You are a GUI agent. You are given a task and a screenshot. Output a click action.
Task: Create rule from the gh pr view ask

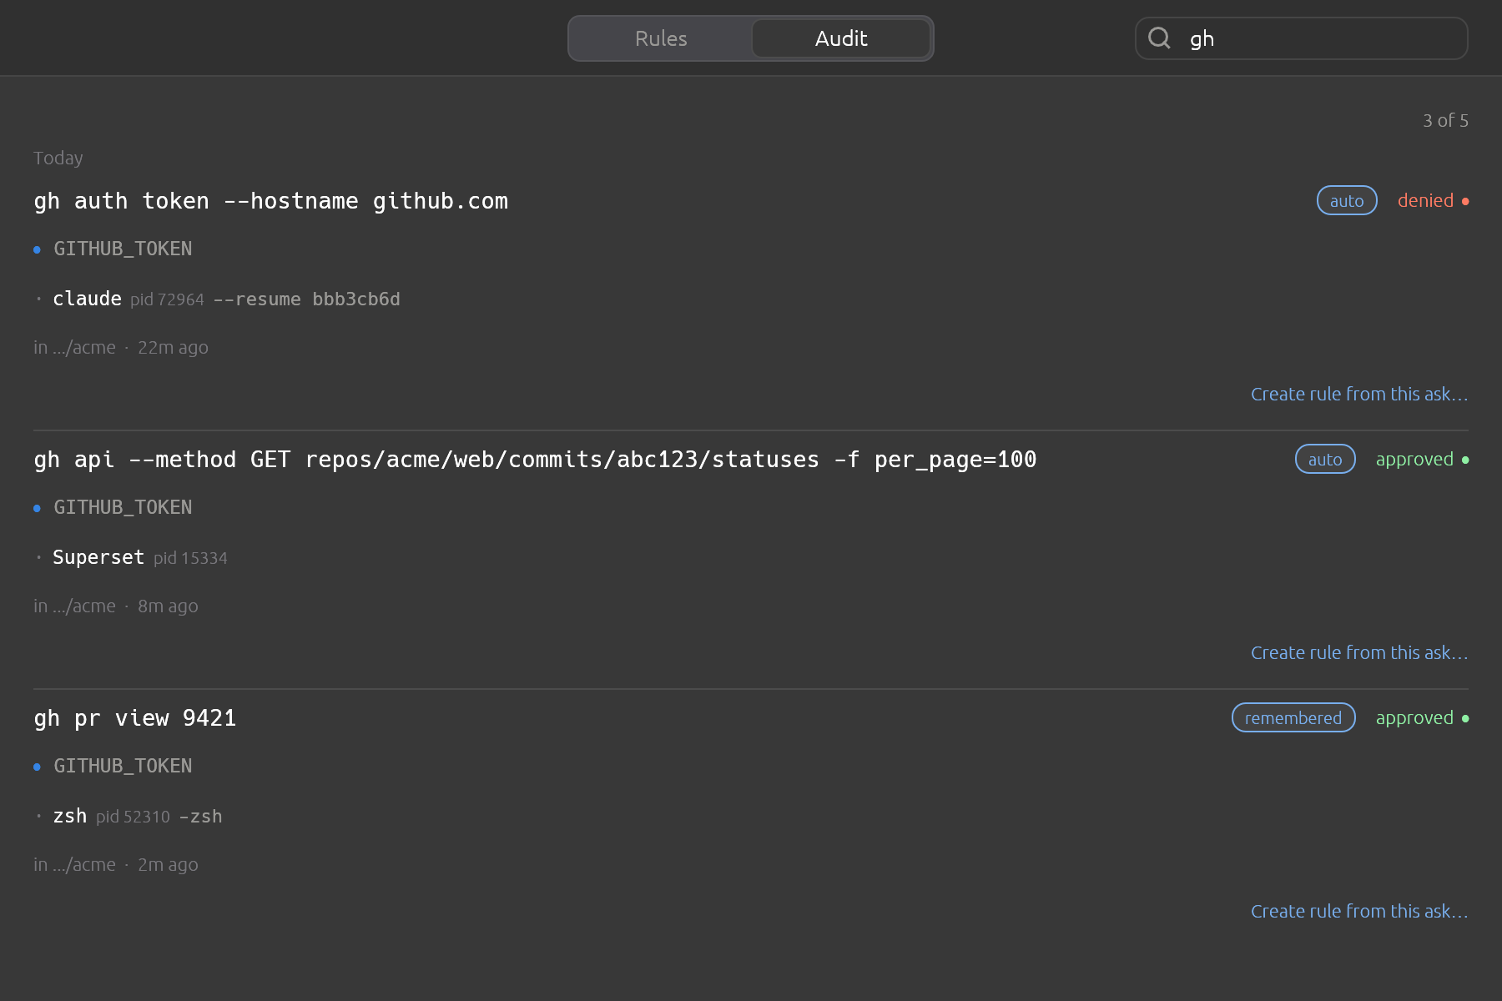point(1358,911)
